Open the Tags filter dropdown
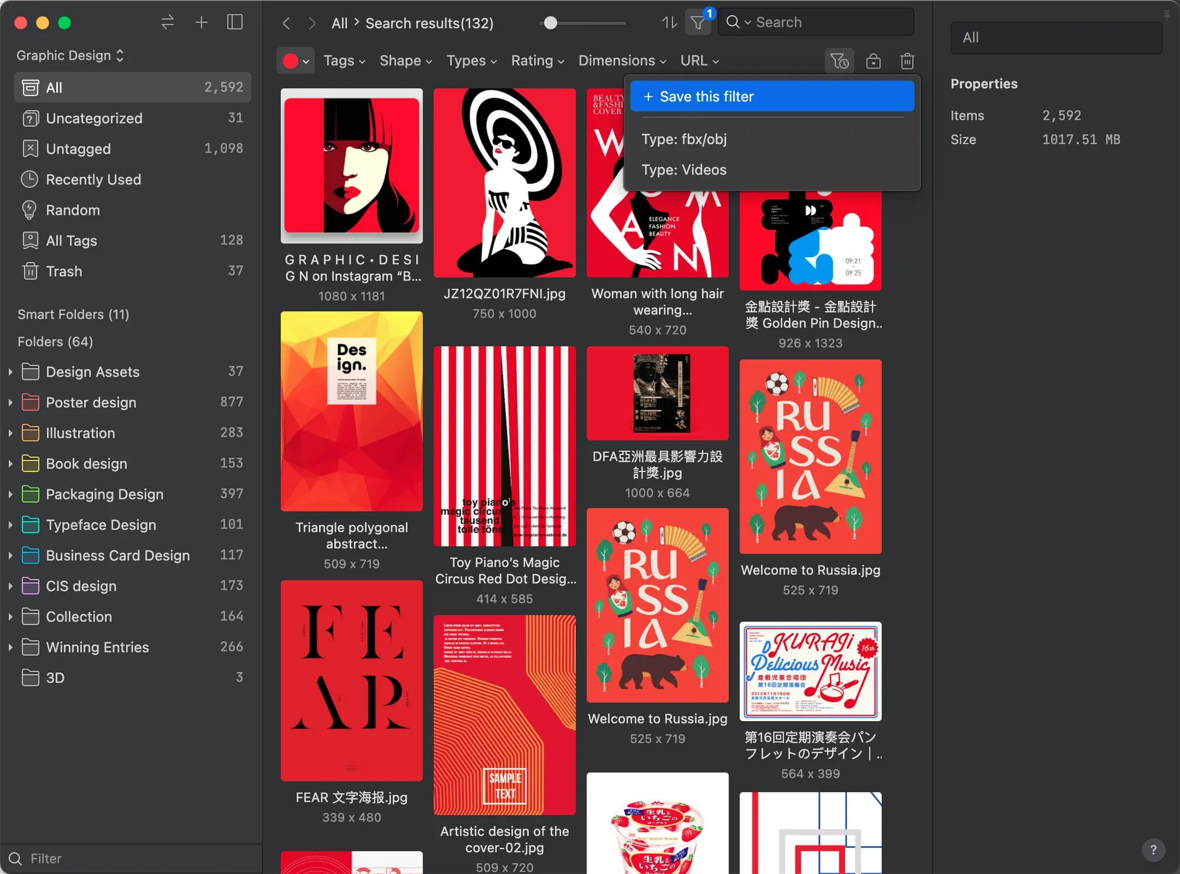Viewport: 1180px width, 874px height. pyautogui.click(x=345, y=61)
